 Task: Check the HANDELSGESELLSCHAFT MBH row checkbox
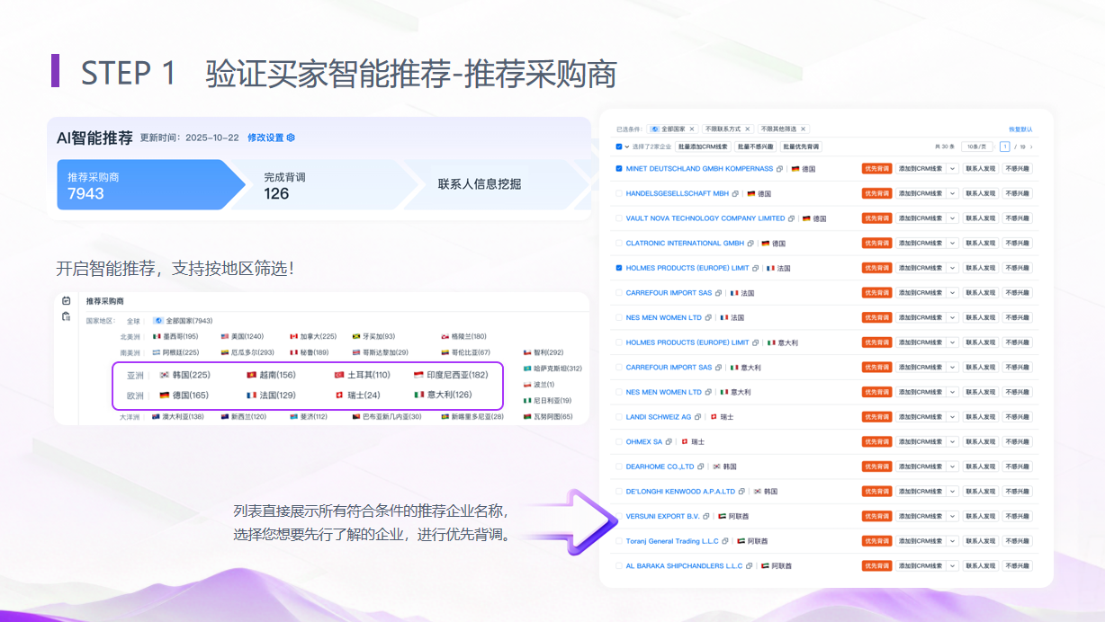[618, 193]
